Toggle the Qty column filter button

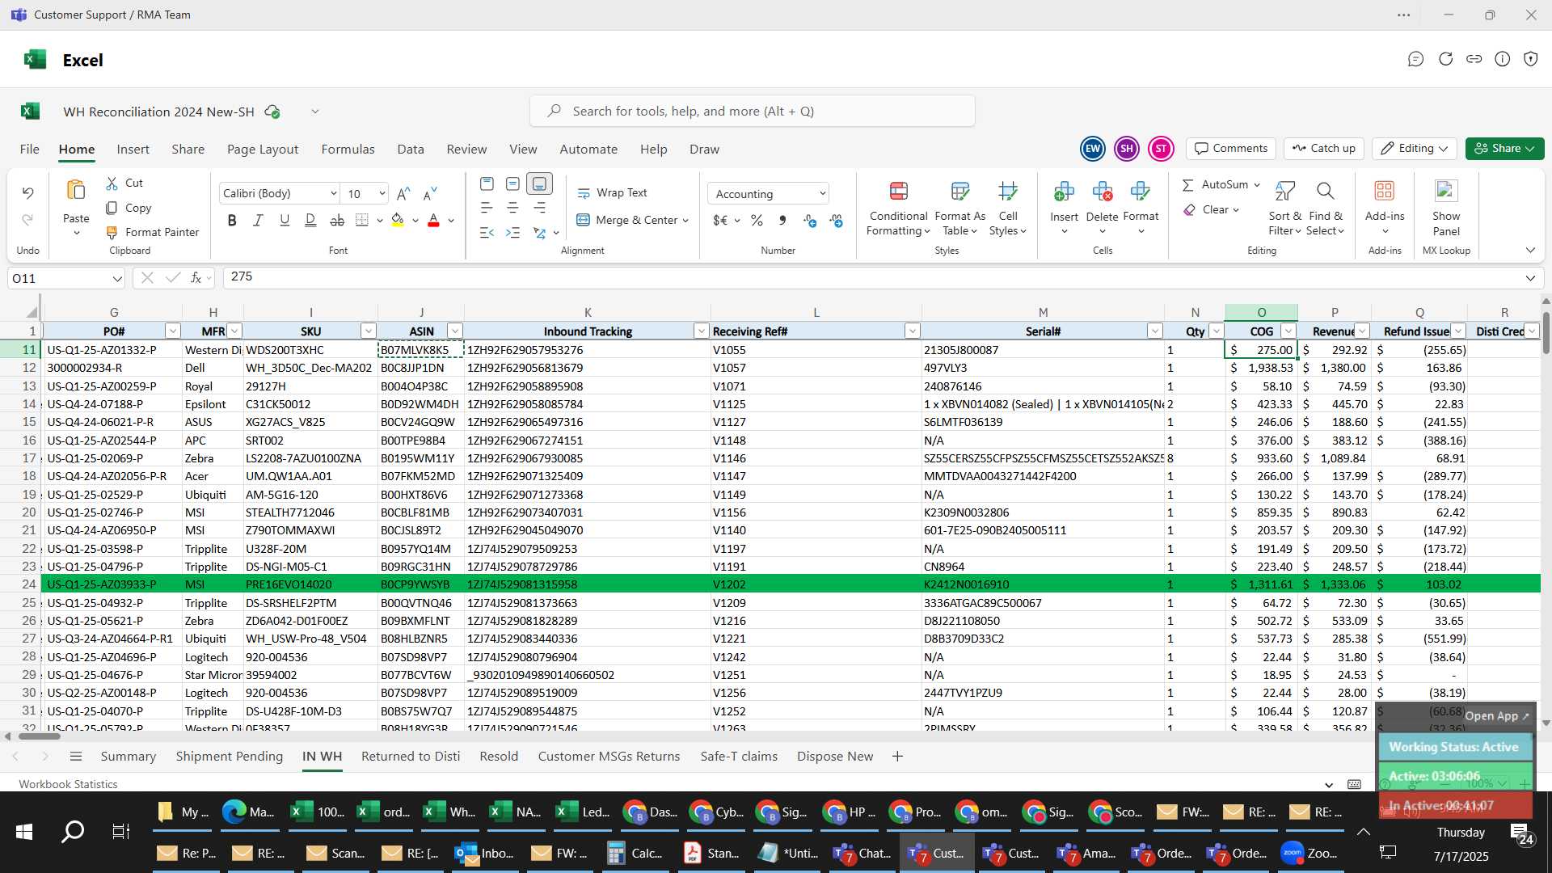click(1216, 331)
